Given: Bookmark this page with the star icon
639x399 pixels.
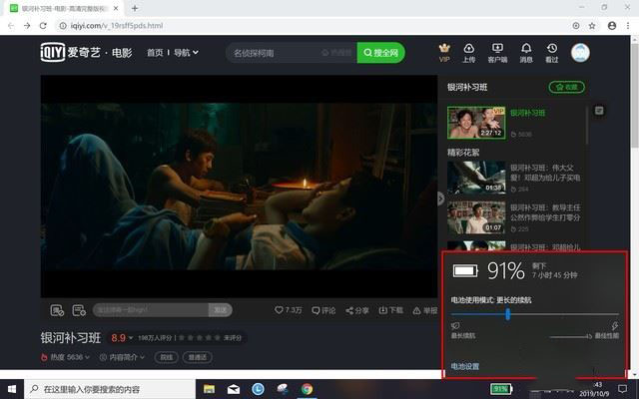Looking at the screenshot, I should [x=592, y=26].
